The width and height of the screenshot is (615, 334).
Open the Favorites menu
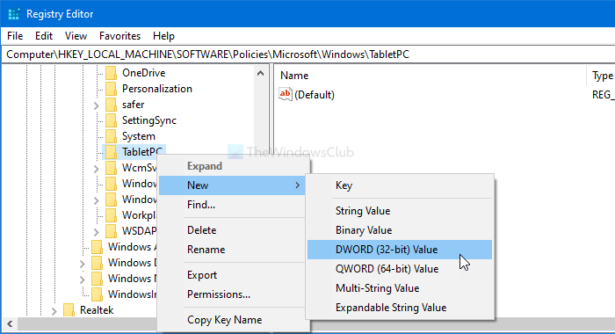[119, 36]
